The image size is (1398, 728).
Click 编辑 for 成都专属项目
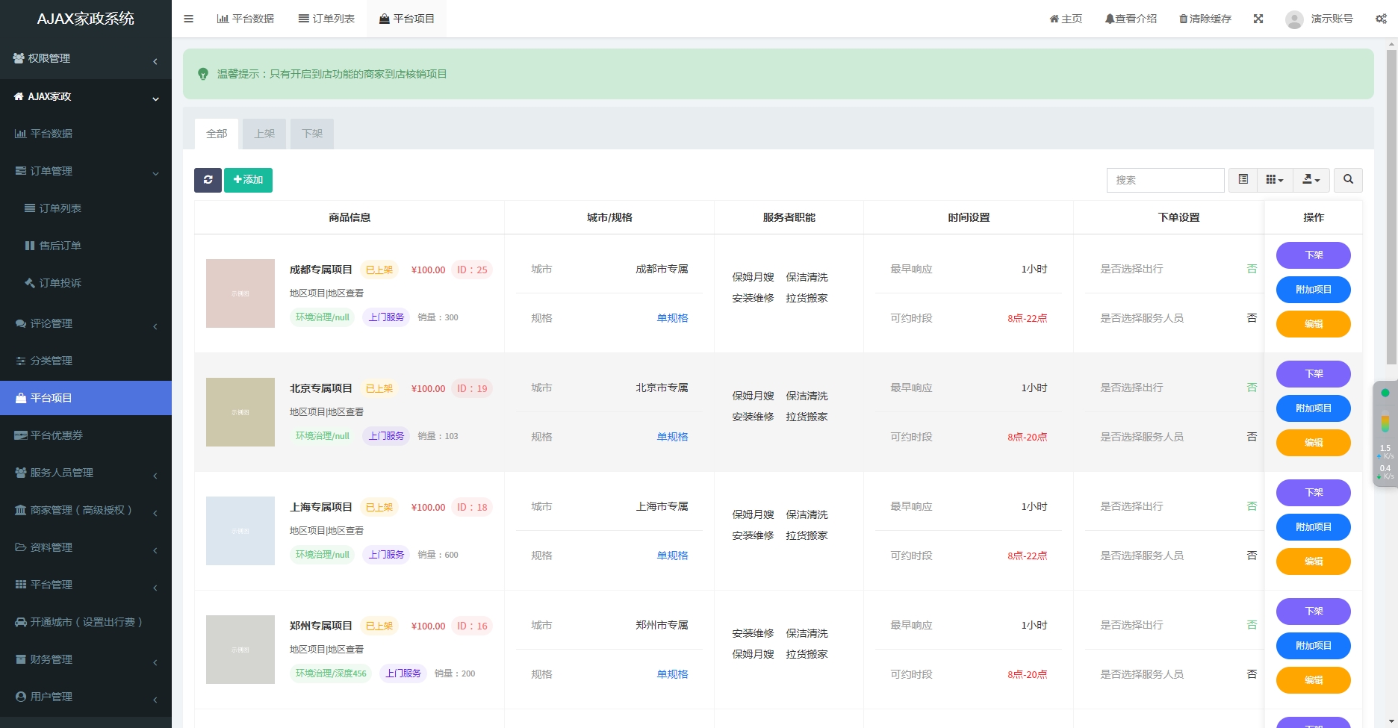1313,324
